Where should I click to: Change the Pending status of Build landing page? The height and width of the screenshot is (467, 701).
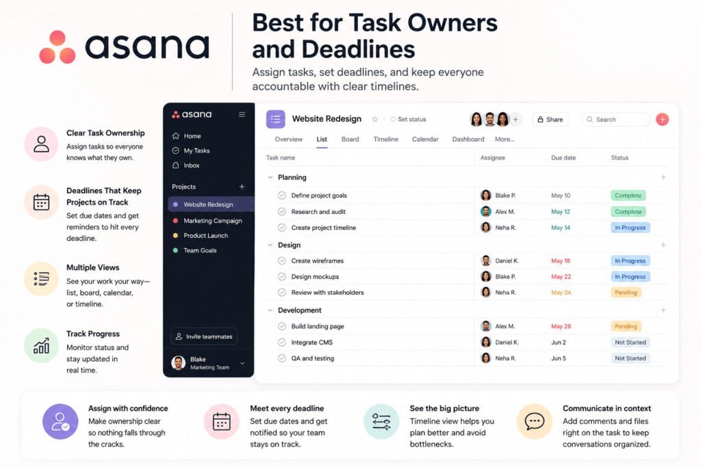[x=626, y=326]
